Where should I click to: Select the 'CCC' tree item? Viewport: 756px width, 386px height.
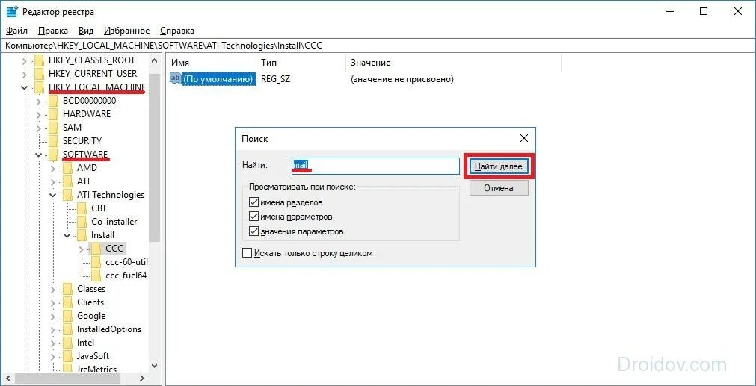click(114, 249)
